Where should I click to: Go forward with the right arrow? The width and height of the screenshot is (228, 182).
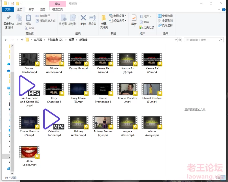[x=12, y=40]
